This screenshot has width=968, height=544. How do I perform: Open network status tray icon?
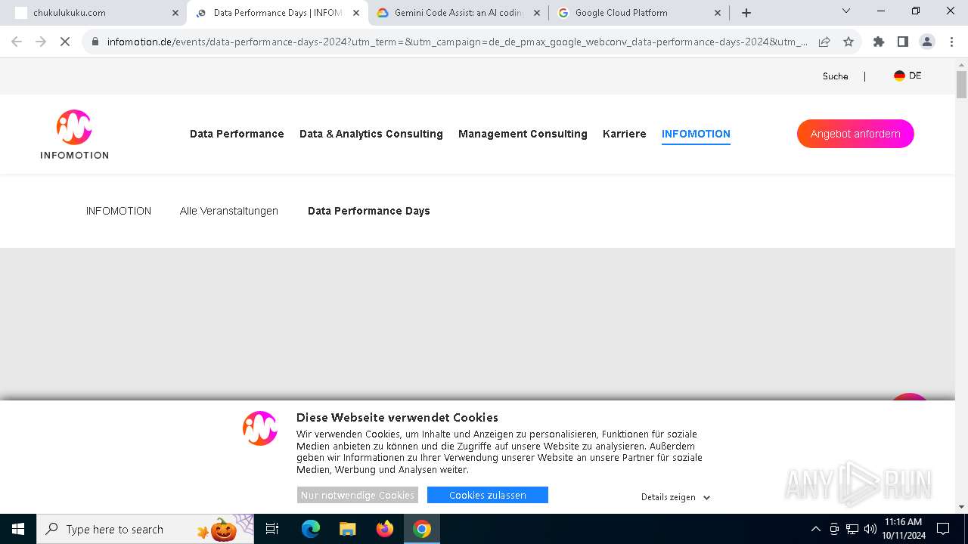852,529
